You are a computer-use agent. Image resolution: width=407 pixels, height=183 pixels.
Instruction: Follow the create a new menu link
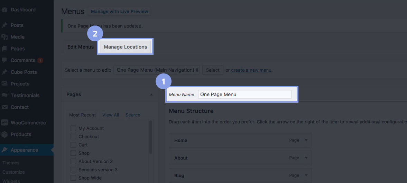tap(251, 70)
